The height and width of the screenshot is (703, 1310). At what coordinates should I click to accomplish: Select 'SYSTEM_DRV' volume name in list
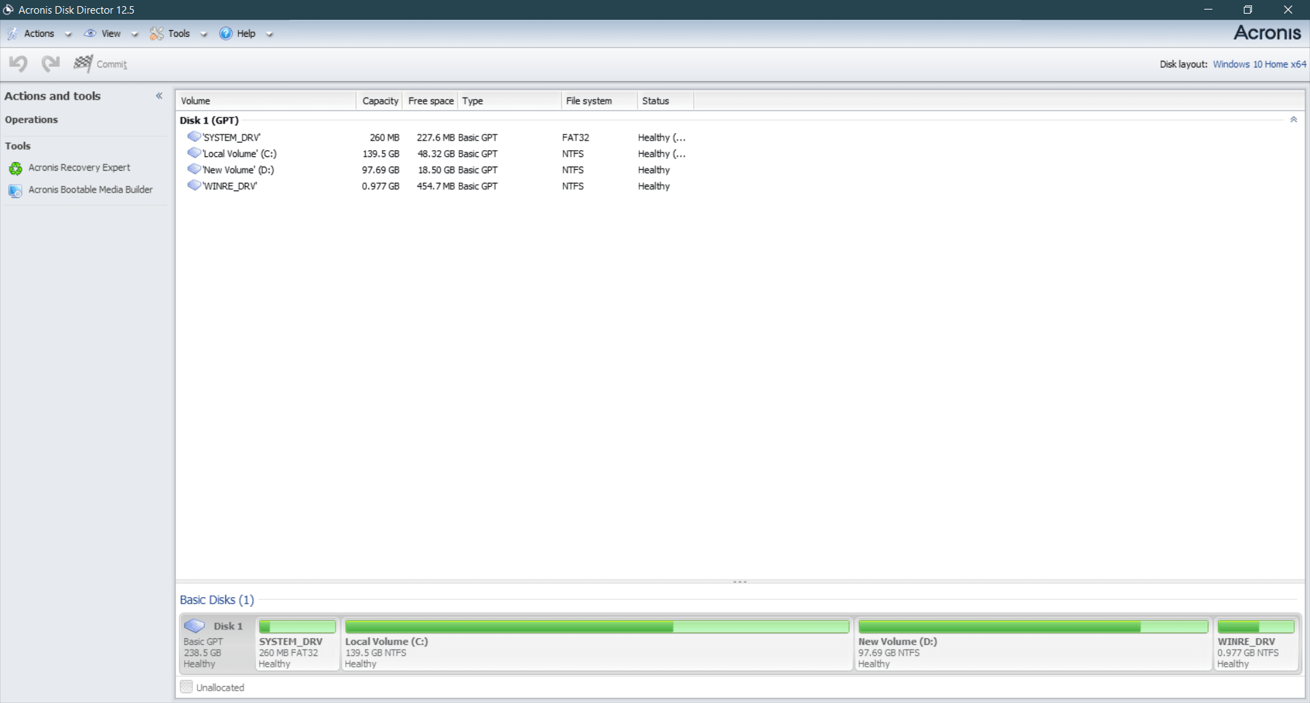pos(231,137)
